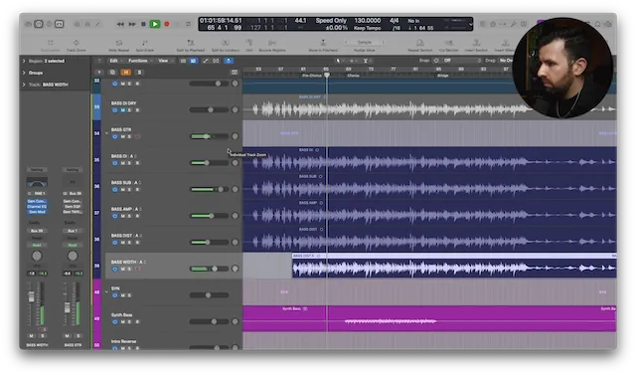Click the red Record button
Image resolution: width=636 pixels, height=375 pixels.
pyautogui.click(x=166, y=24)
